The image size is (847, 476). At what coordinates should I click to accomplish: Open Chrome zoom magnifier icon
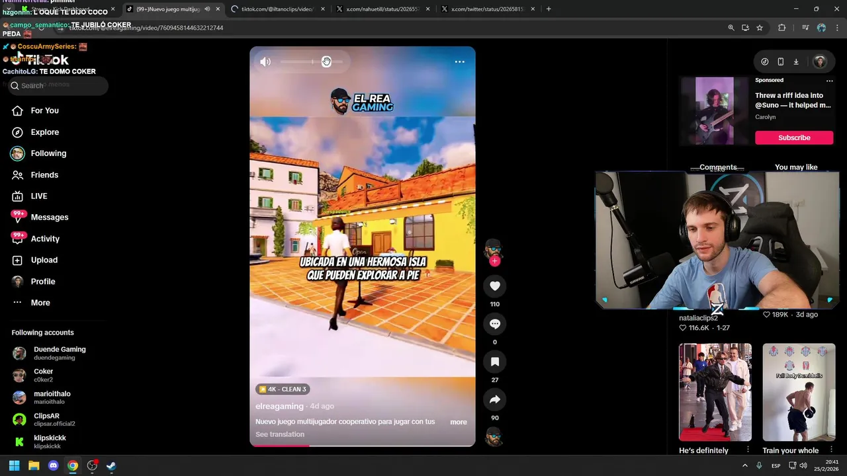[731, 28]
